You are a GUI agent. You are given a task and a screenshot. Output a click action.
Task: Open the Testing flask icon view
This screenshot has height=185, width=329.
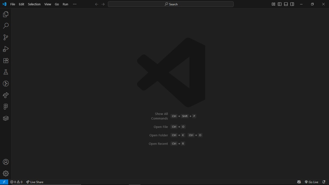(6, 72)
